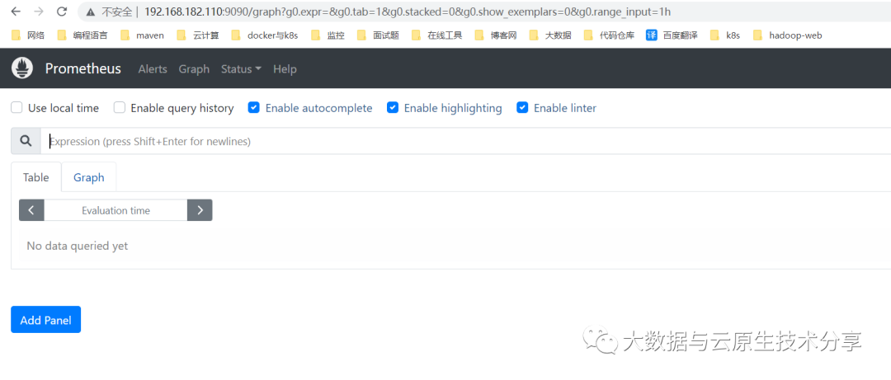The image size is (891, 380).
Task: Click the Add Panel button
Action: click(46, 320)
